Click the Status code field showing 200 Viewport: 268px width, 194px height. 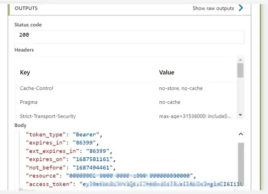tap(129, 37)
